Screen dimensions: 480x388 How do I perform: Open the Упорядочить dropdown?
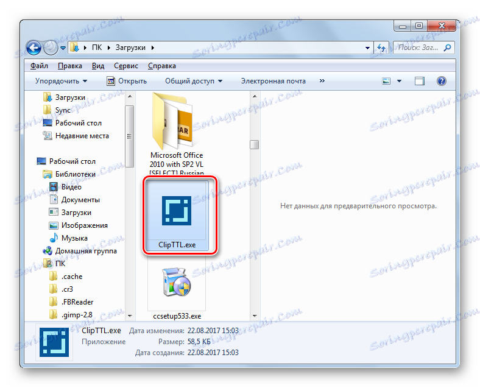point(61,81)
